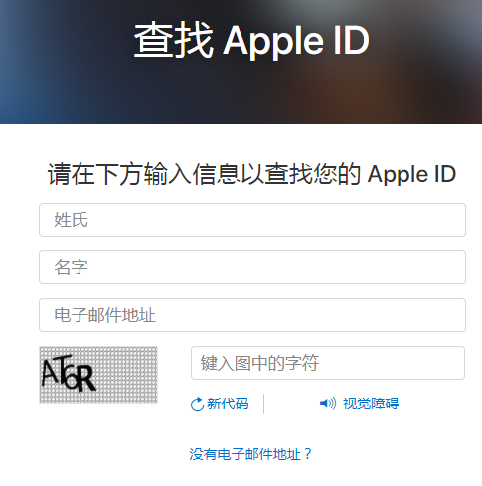Focus the 姓氏 last name field
482x486 pixels.
[x=252, y=220]
